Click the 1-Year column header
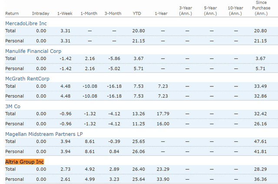Screen dimensions: 278x184 [x=161, y=13]
